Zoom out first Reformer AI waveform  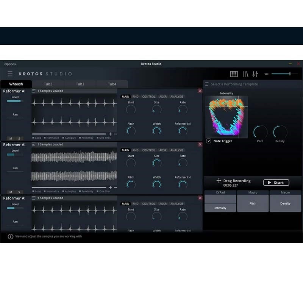click(116, 134)
